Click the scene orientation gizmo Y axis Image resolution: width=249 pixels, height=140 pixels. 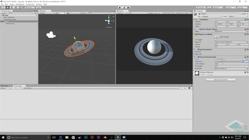(x=109, y=17)
